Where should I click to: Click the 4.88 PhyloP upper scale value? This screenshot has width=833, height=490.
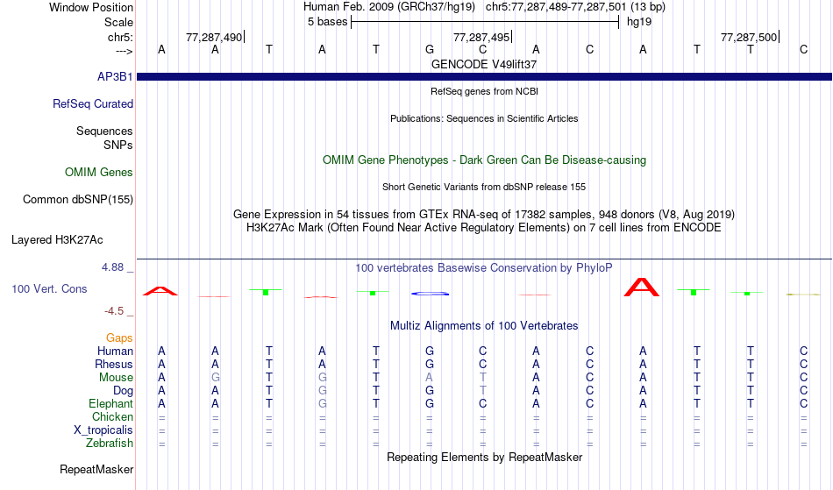112,267
